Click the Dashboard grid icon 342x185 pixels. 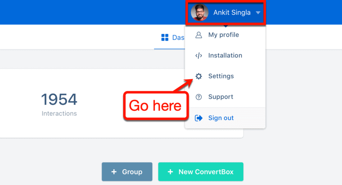pos(165,37)
